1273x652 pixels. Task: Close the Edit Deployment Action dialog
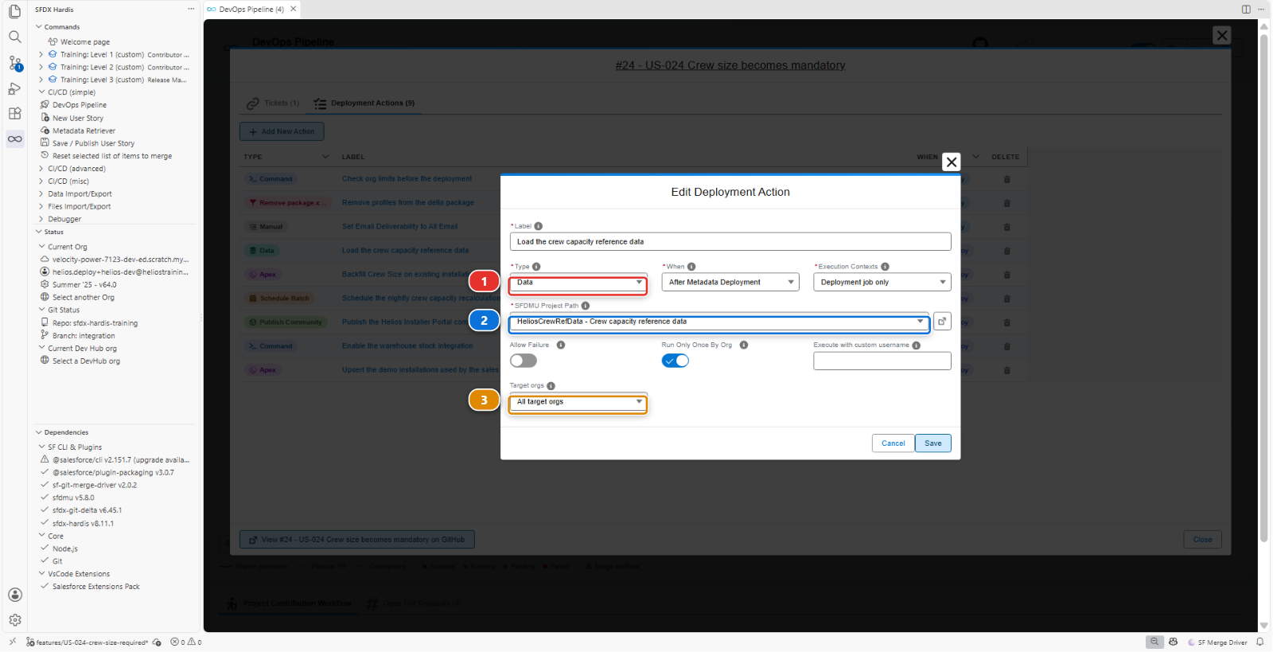pyautogui.click(x=952, y=162)
